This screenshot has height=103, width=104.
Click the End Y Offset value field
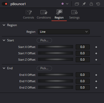(83, 81)
